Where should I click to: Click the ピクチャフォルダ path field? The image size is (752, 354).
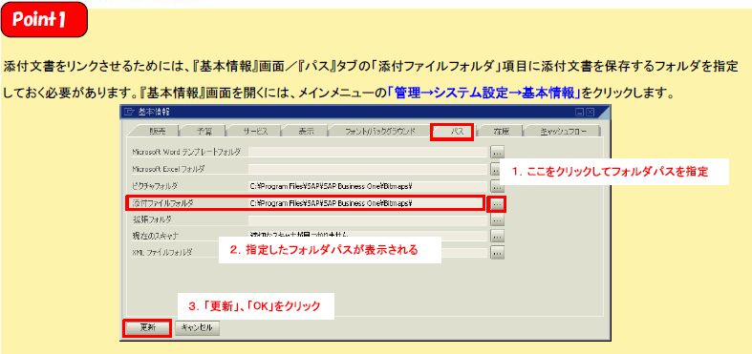(368, 186)
